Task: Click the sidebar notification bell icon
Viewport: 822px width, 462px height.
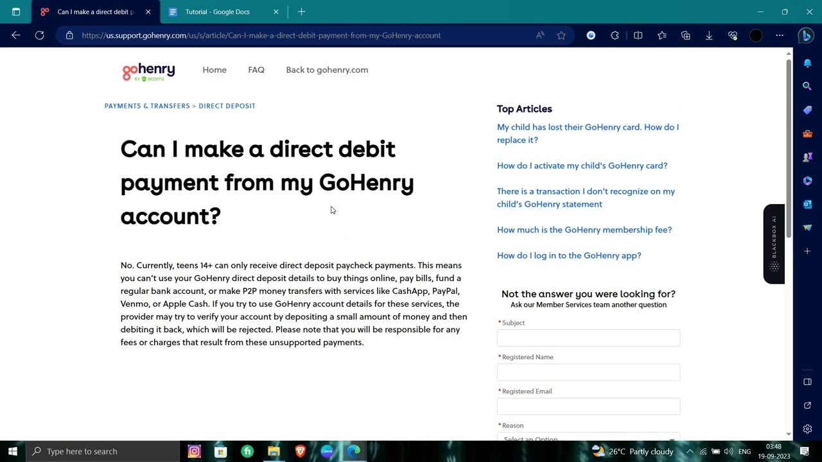Action: [x=807, y=63]
